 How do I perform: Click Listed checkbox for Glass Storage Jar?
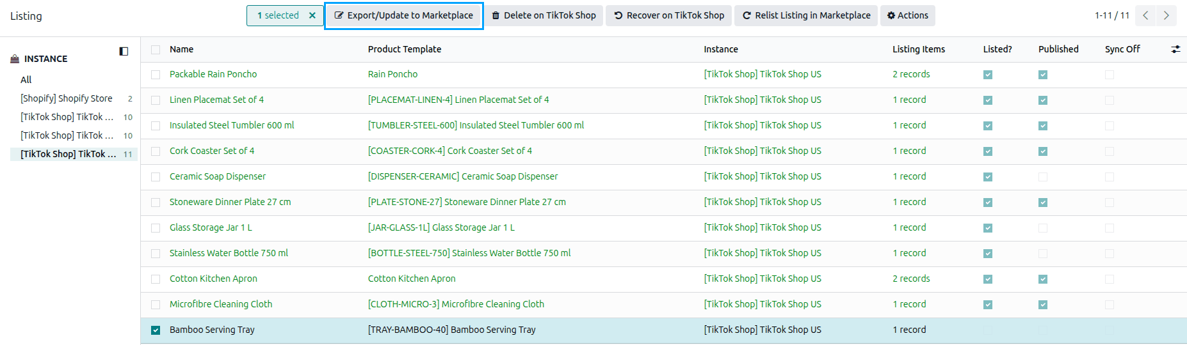click(988, 228)
